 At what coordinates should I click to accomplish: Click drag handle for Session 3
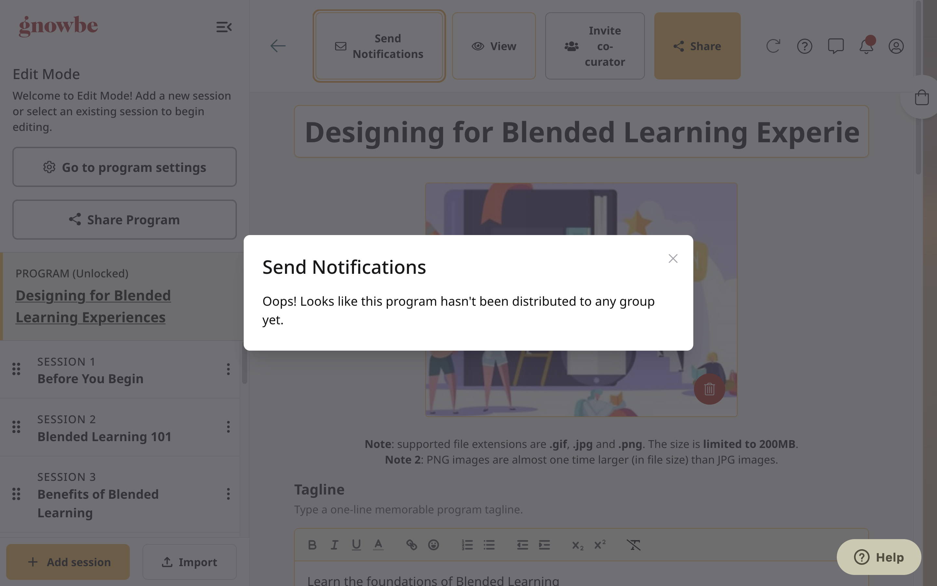[x=16, y=494]
